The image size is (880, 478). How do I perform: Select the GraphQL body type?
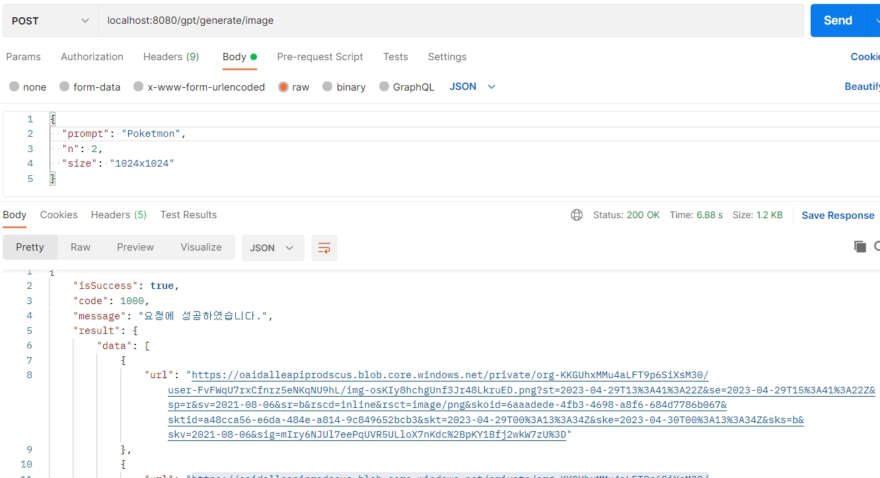pos(406,87)
